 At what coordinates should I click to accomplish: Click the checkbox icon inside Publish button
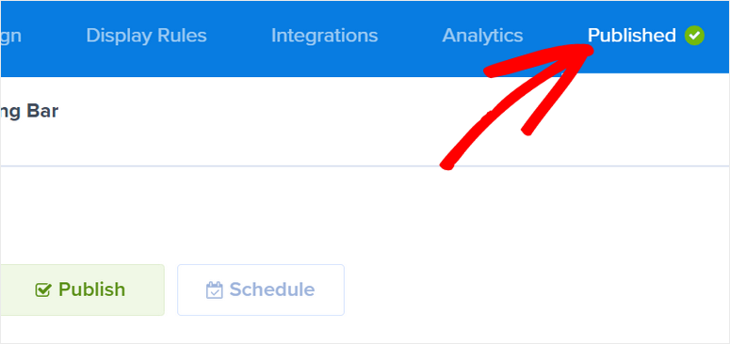pos(42,290)
